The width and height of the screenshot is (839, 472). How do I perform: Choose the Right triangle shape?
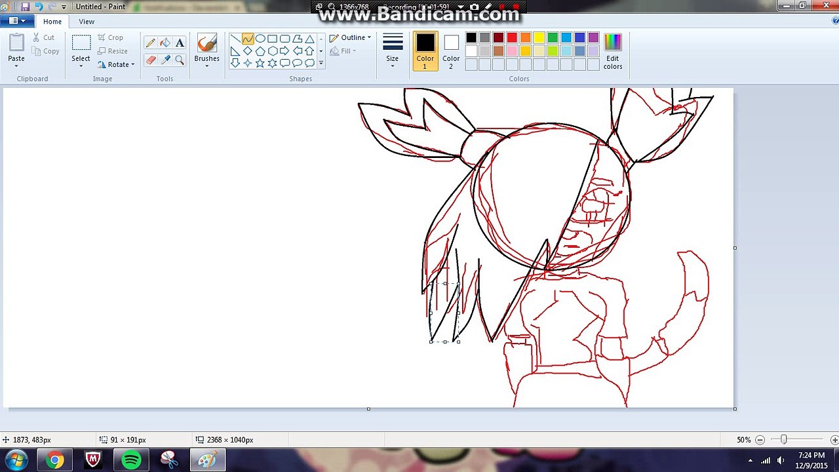(x=235, y=51)
